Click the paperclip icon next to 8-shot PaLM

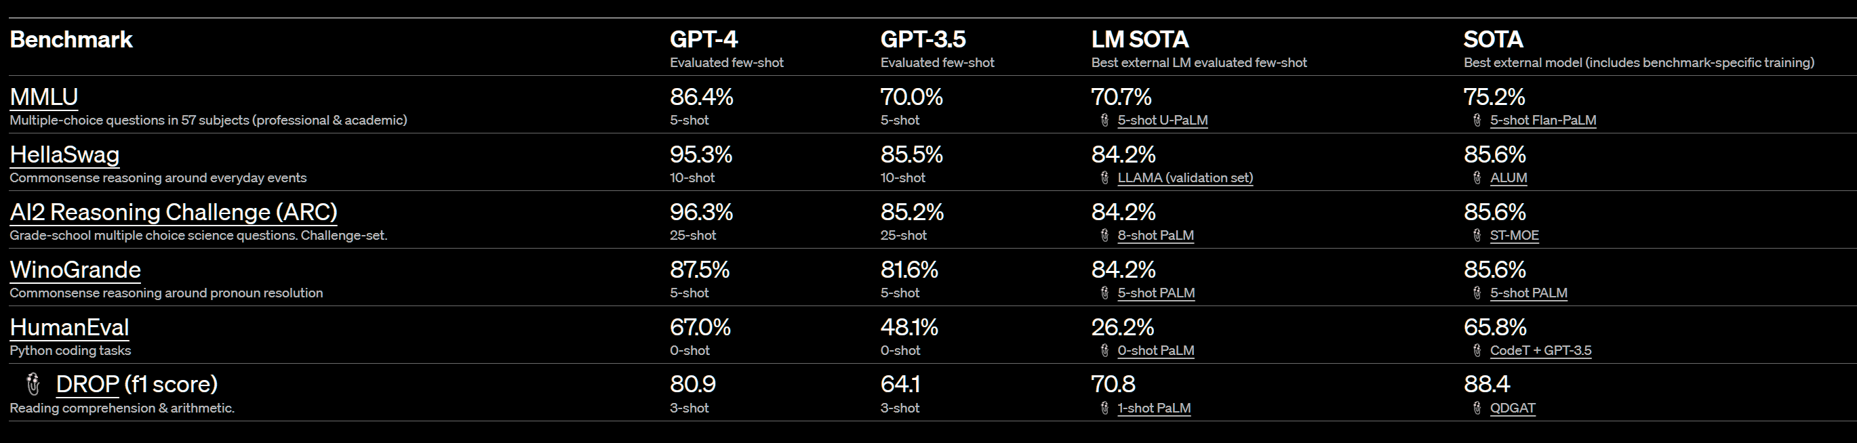1104,236
